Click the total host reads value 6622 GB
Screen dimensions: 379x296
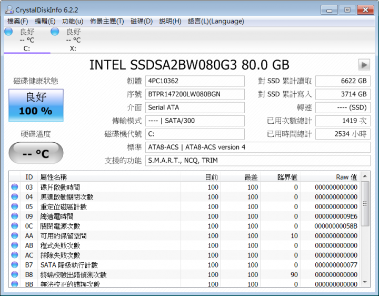343,81
